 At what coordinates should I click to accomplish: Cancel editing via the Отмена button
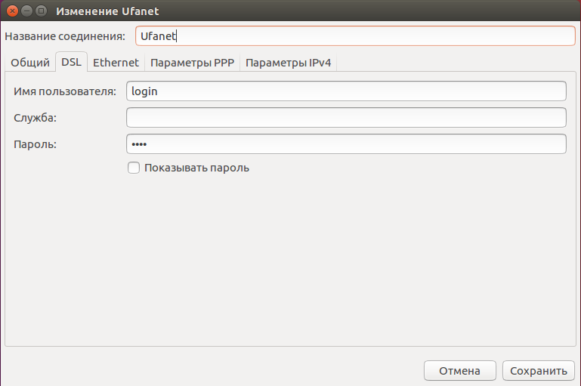(460, 370)
